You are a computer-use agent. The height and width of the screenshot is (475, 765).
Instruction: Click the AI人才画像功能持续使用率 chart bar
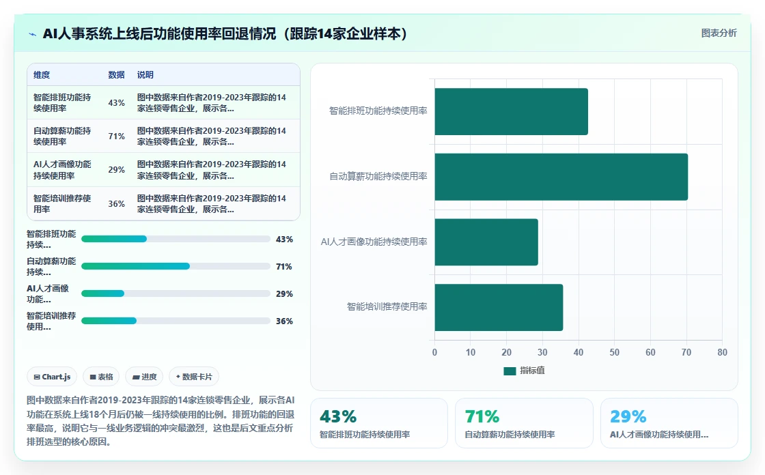pos(486,242)
